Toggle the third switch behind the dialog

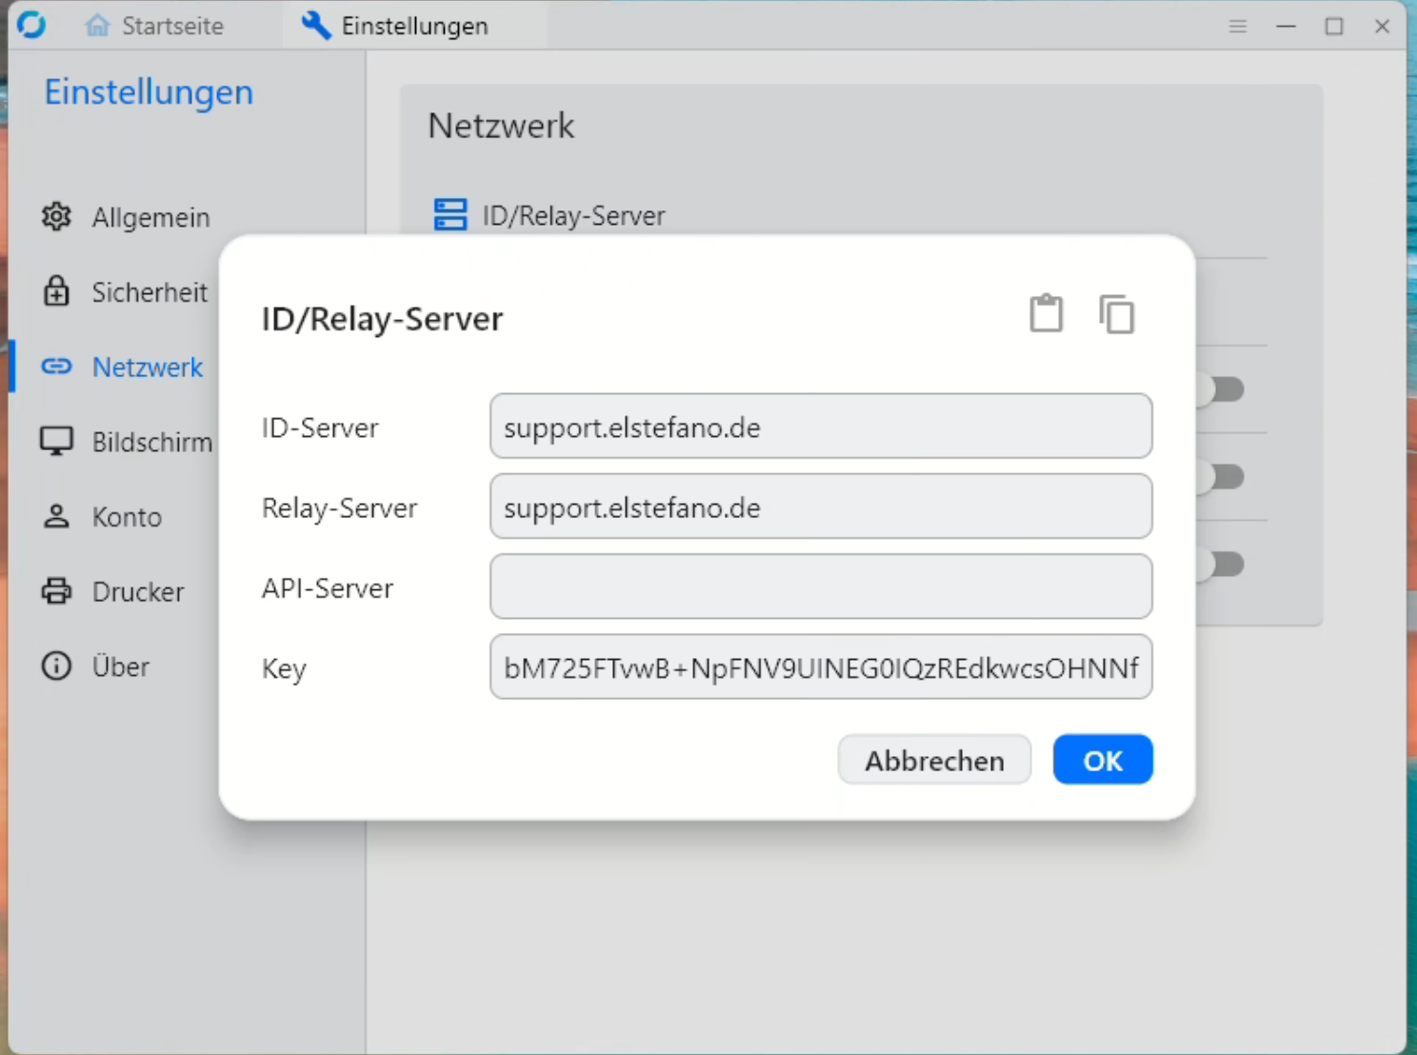click(1222, 564)
